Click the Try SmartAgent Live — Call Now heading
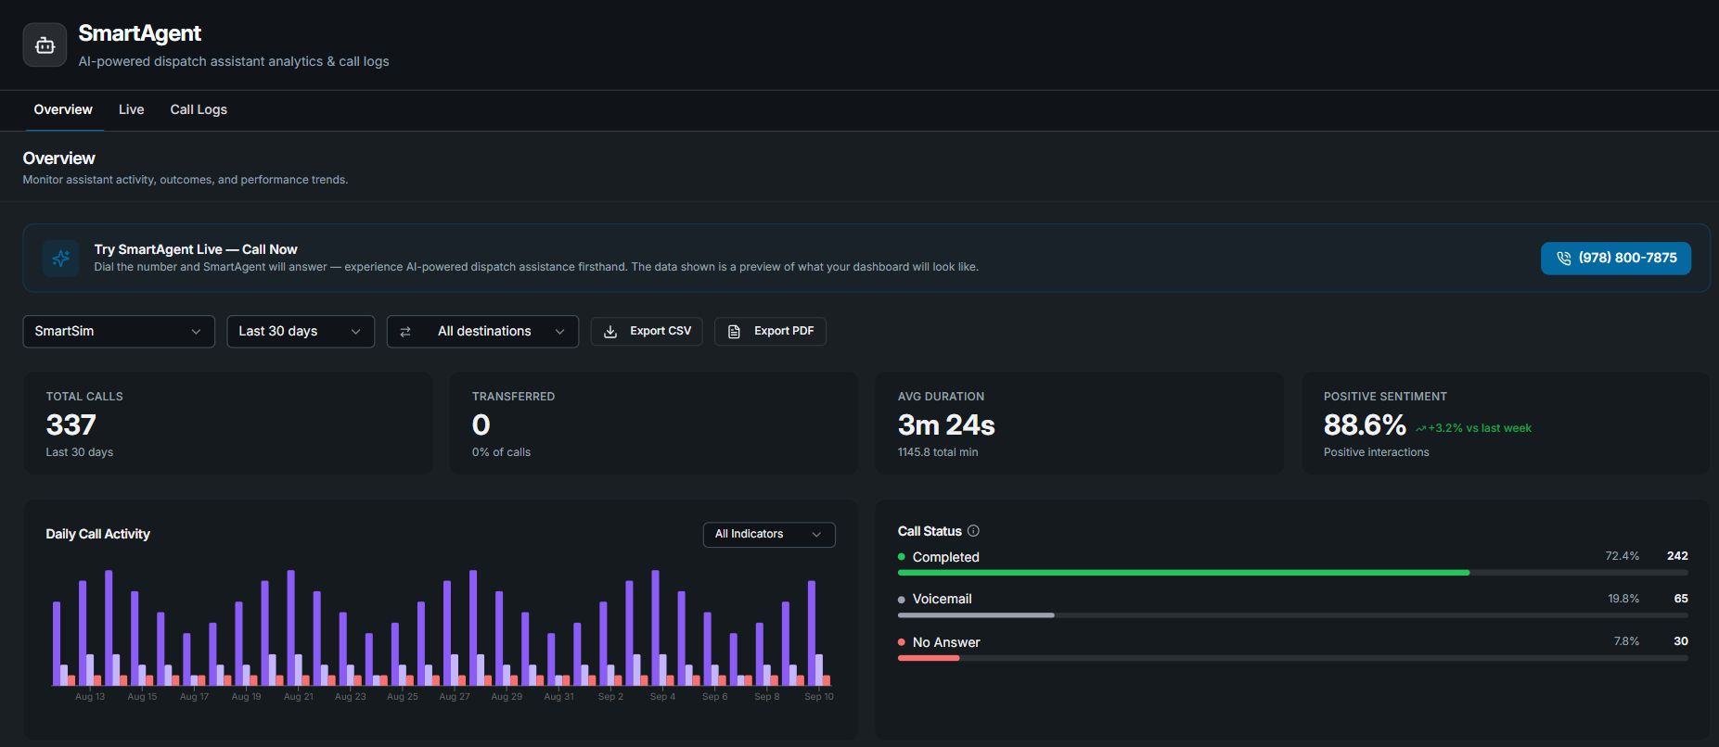Screen dimensions: 1719x747 [196, 249]
